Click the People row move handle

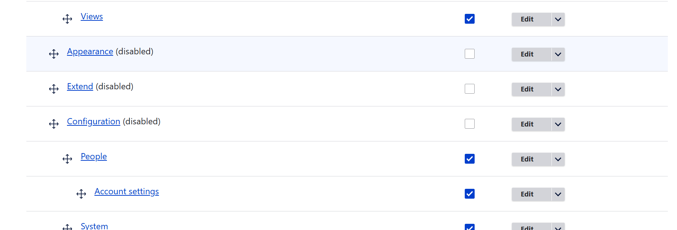coord(67,159)
